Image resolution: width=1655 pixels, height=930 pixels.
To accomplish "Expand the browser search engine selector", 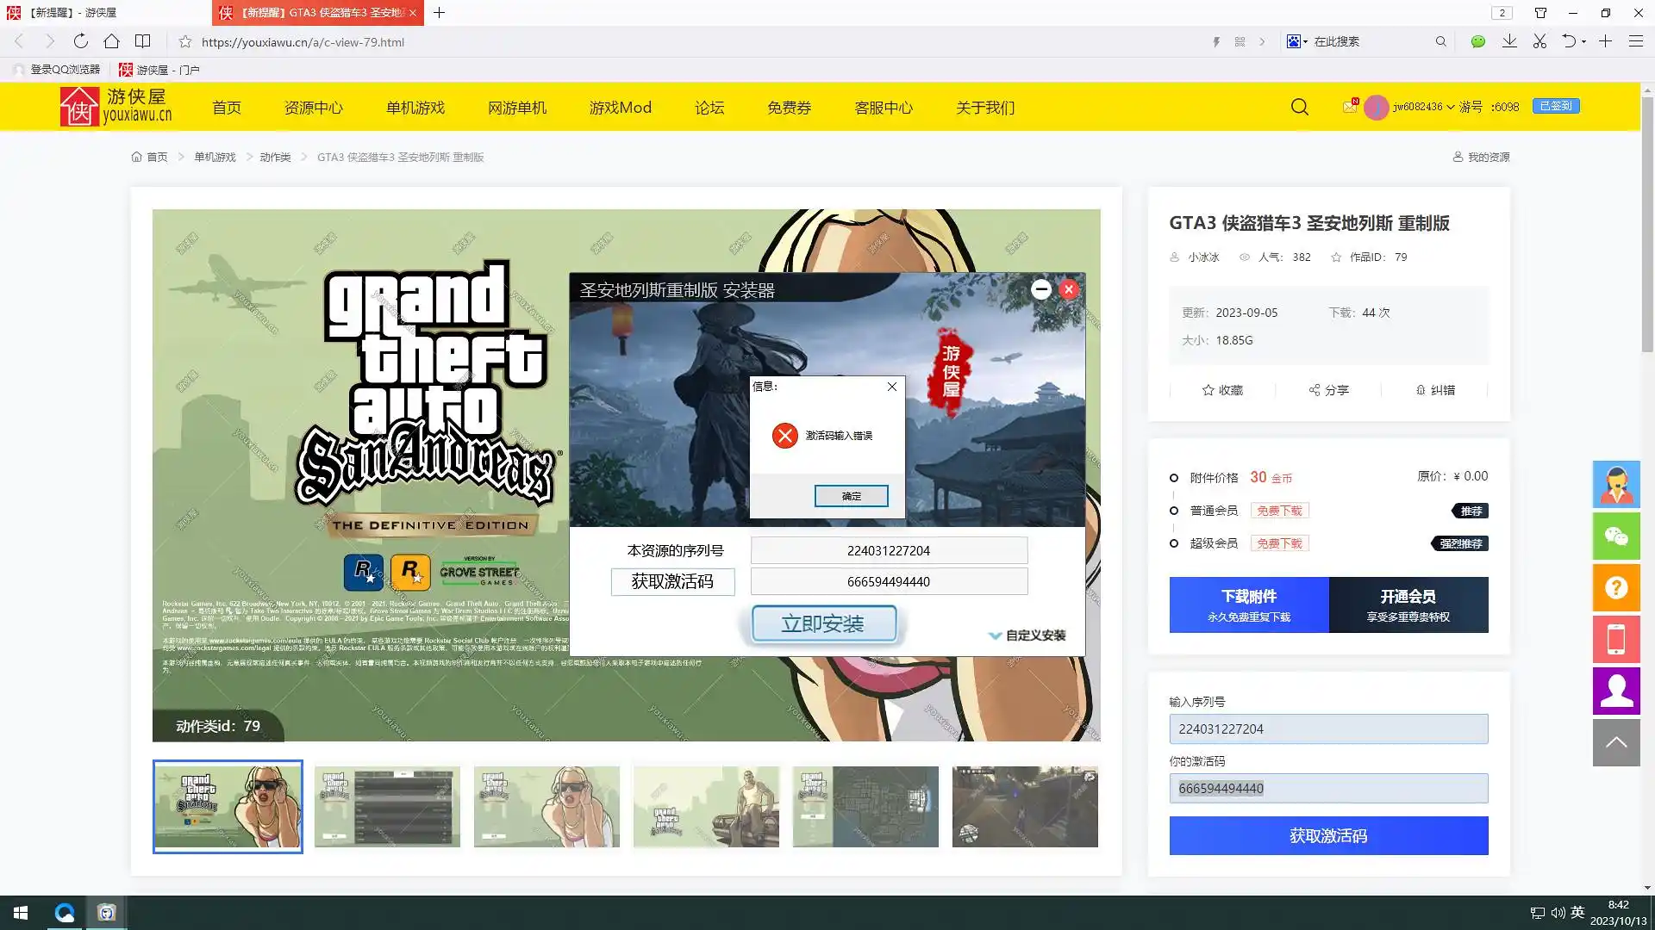I will (x=1297, y=41).
